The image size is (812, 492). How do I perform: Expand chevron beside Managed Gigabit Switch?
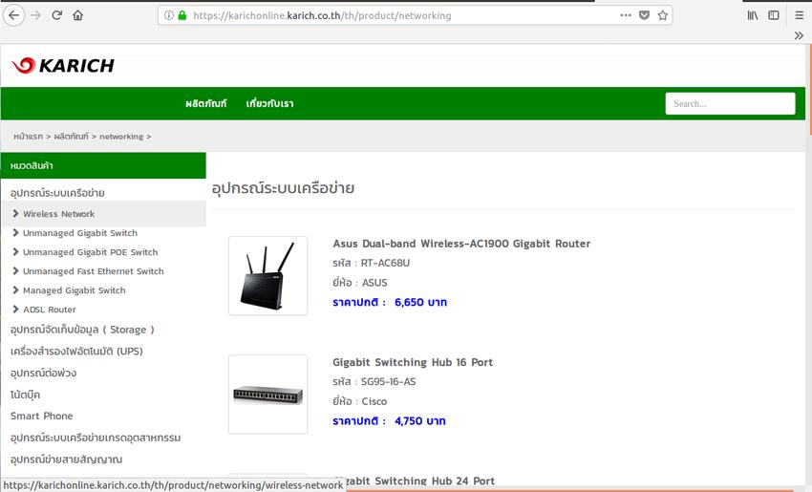[x=15, y=290]
